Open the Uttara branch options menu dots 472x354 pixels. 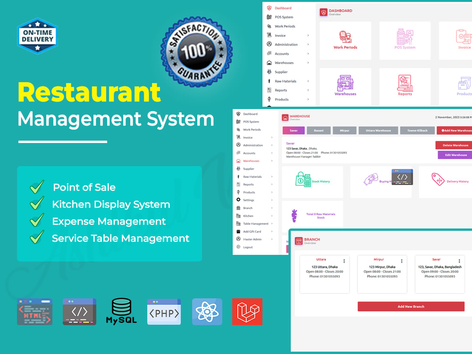coord(344,261)
